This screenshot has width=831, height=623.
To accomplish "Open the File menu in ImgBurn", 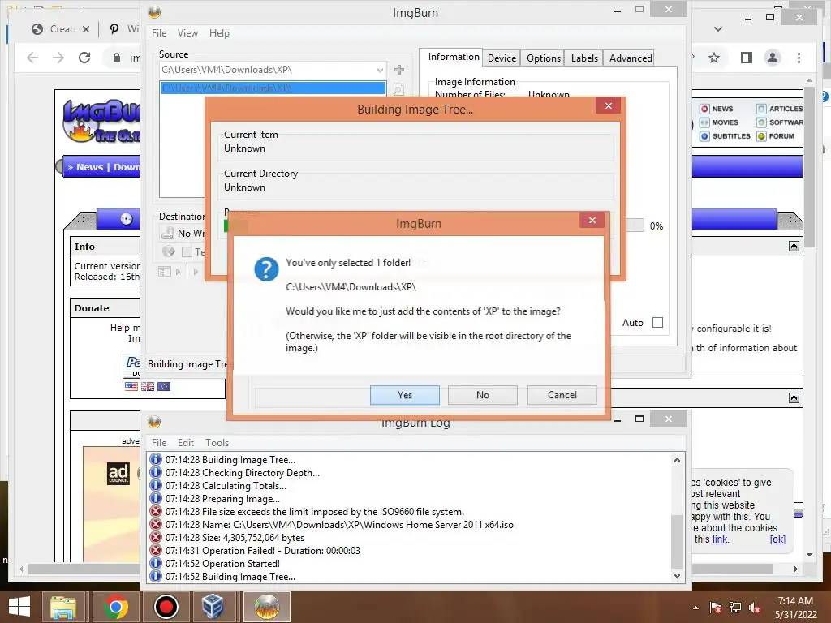I will pos(159,32).
